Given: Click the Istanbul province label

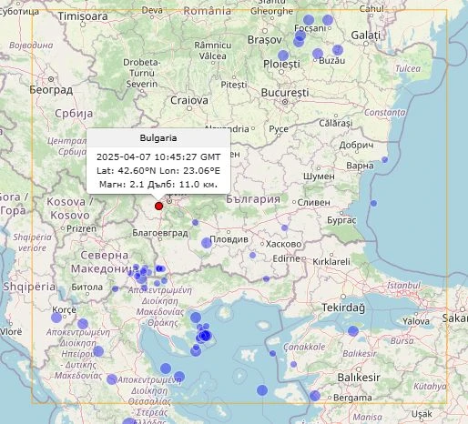Looking at the screenshot, I should (403, 286).
